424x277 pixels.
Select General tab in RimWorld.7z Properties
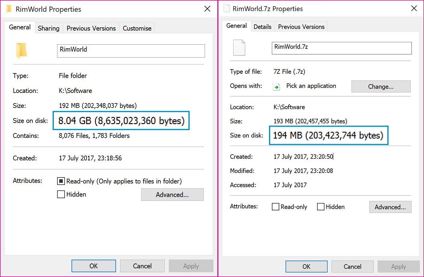tap(236, 26)
